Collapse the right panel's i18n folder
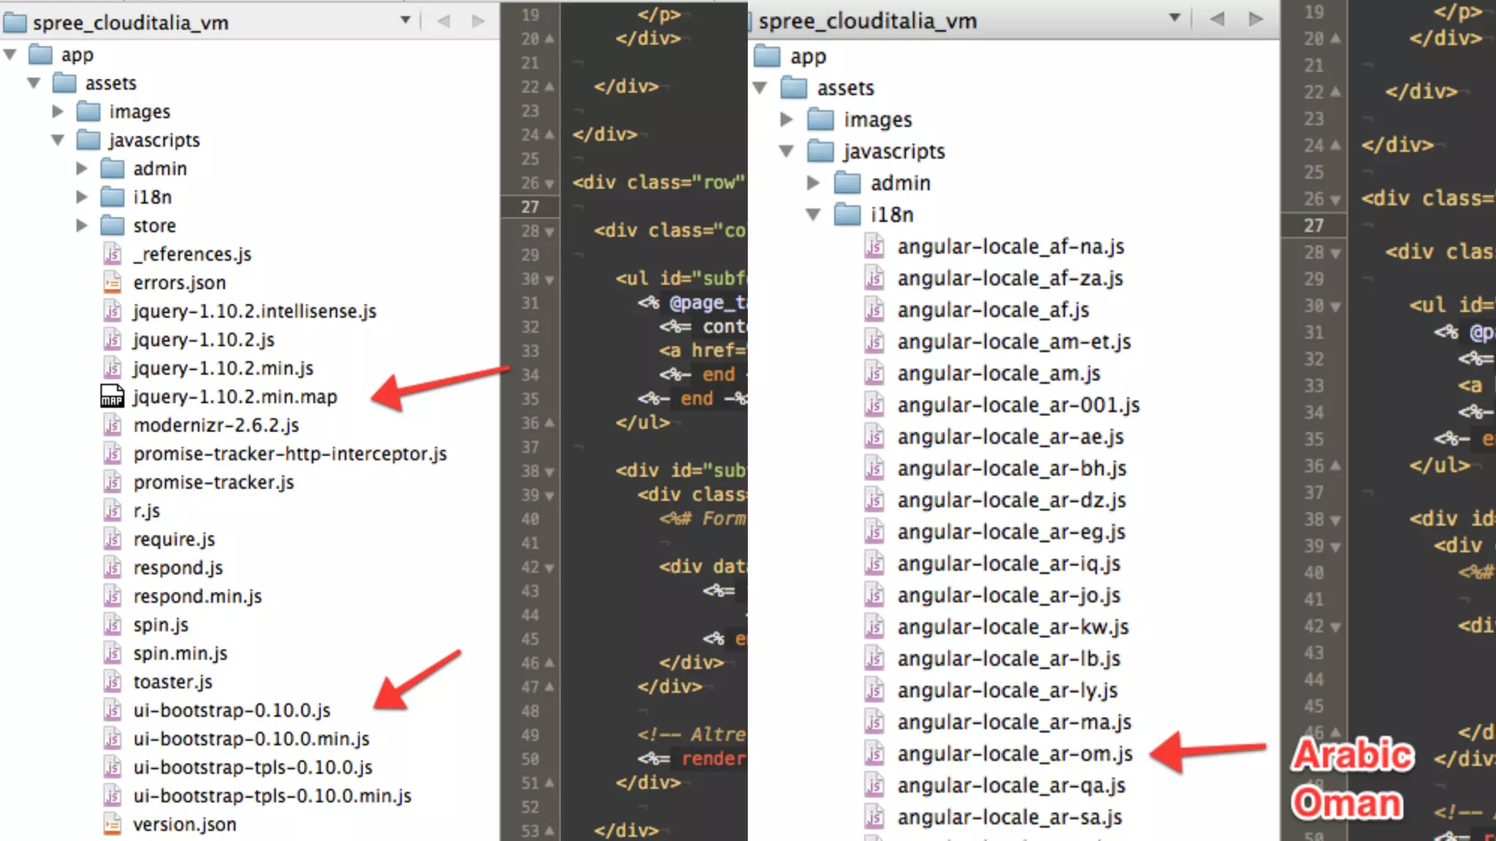Viewport: 1496px width, 841px height. click(813, 215)
